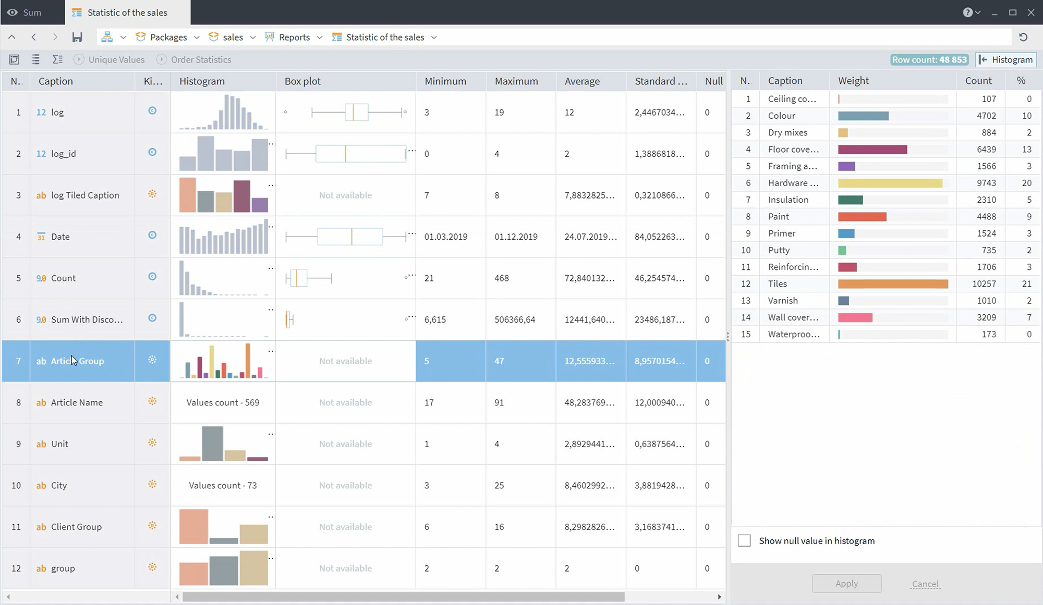Expand the Reports breadcrumb dropdown
The width and height of the screenshot is (1043, 605).
[320, 38]
